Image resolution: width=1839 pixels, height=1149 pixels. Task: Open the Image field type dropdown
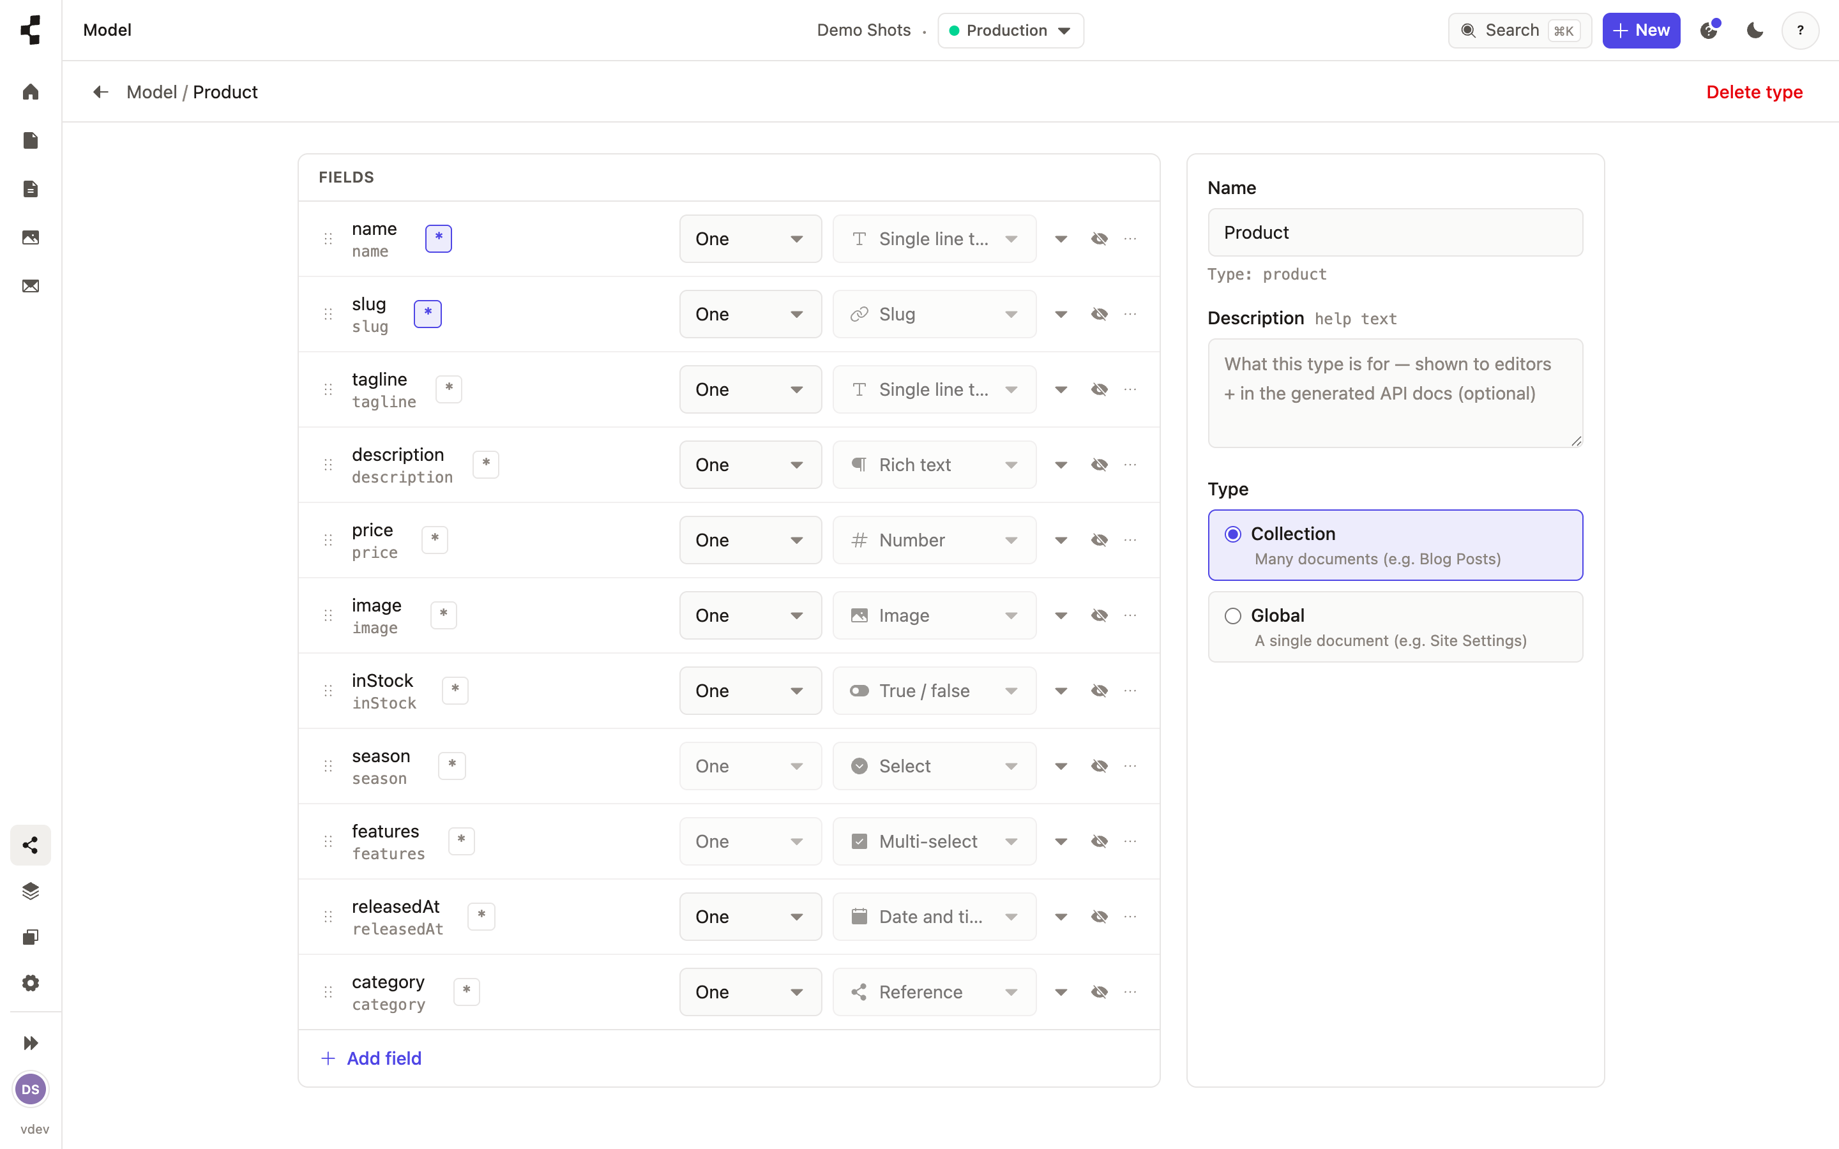coord(934,615)
